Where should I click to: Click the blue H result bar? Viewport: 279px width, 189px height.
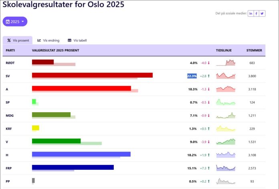81,154
